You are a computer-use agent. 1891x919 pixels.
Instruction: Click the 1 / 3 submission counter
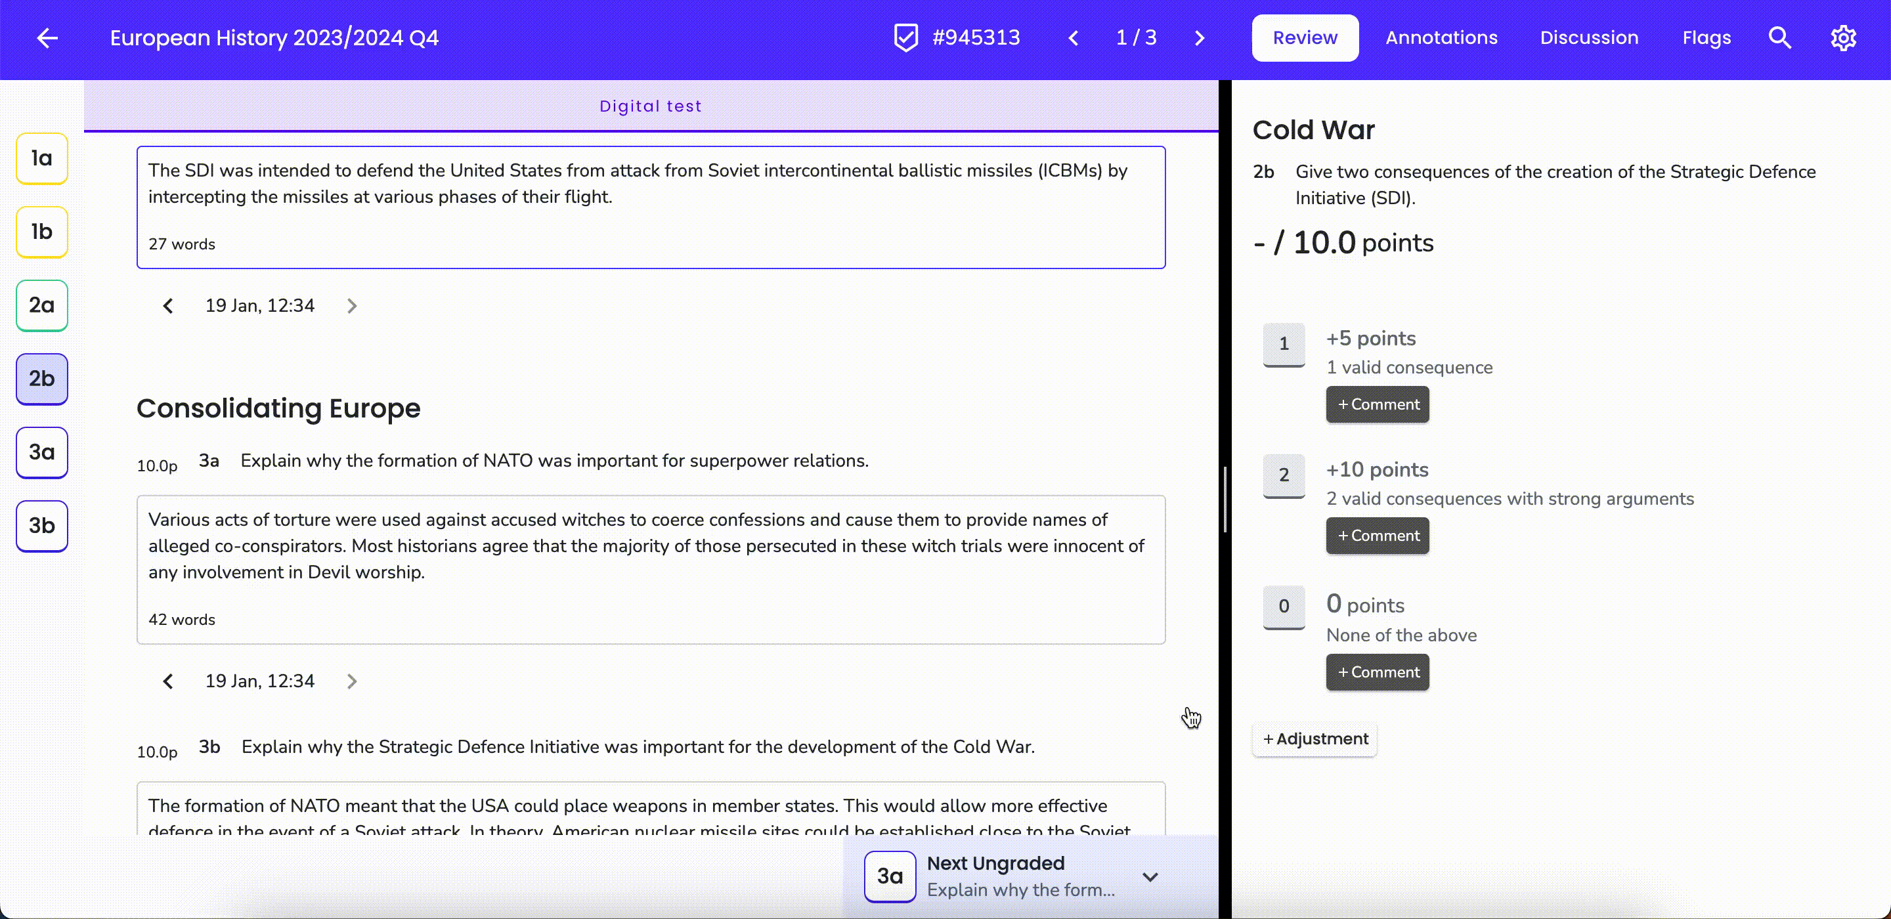(1136, 38)
